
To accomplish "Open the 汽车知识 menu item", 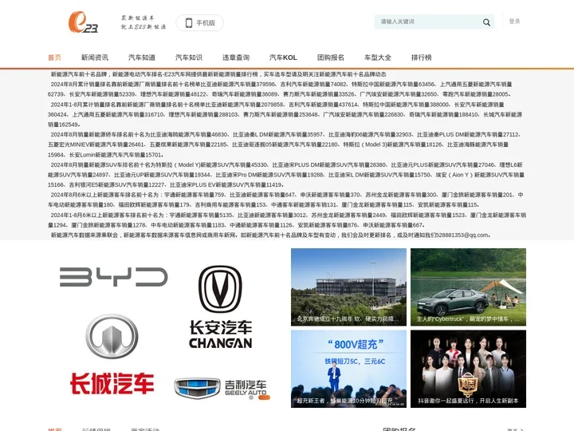I will [x=189, y=57].
